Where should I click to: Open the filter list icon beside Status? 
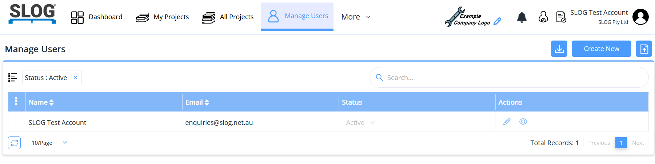point(13,77)
